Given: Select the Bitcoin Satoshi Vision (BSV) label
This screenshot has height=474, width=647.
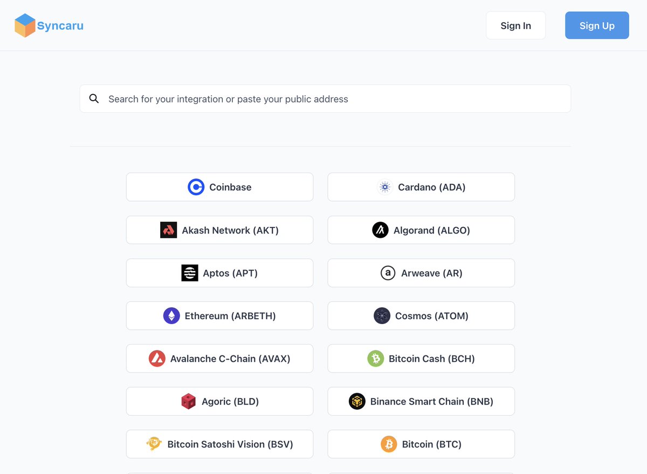Looking at the screenshot, I should 230,444.
